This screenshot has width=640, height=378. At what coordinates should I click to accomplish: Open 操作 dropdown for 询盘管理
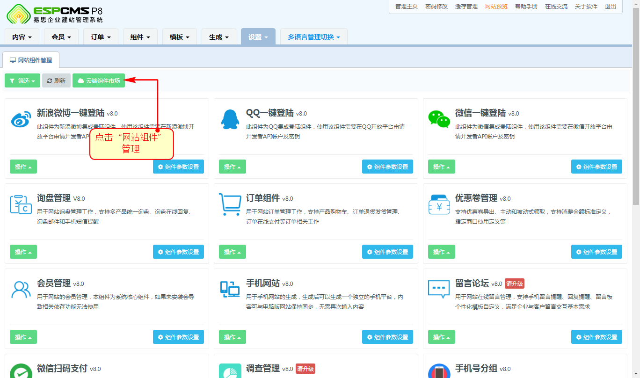click(23, 252)
